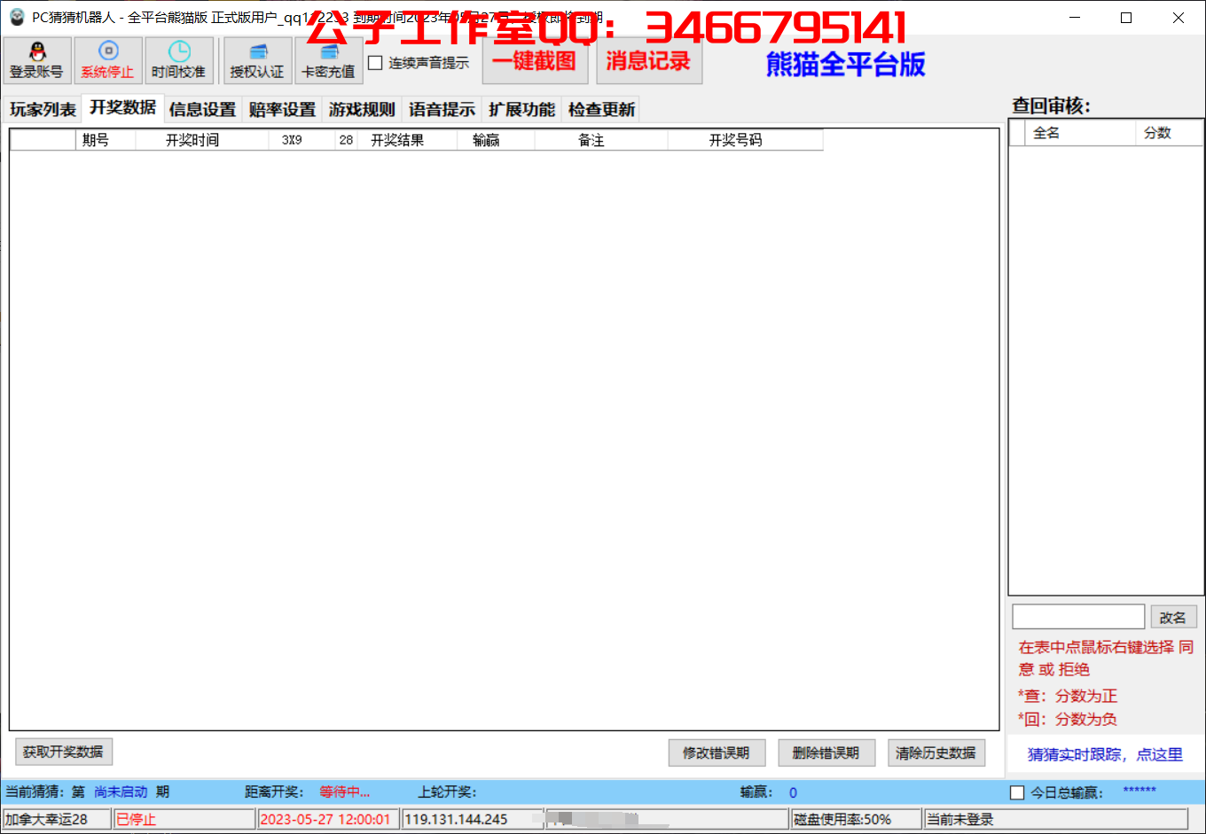The height and width of the screenshot is (834, 1206).
Task: Click the 分数 column header
Action: click(x=1169, y=133)
